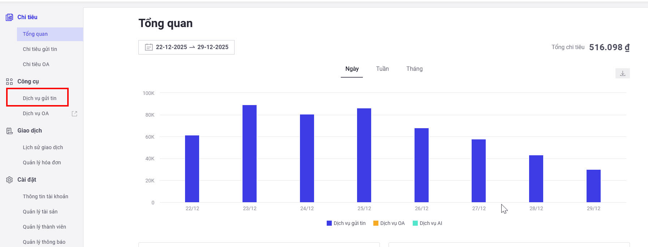This screenshot has width=648, height=247.
Task: Click external link icon beside Dịch vụ OA
Action: click(x=74, y=114)
